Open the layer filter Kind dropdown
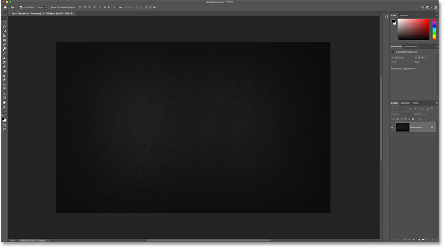This screenshot has width=444, height=248. pos(400,109)
